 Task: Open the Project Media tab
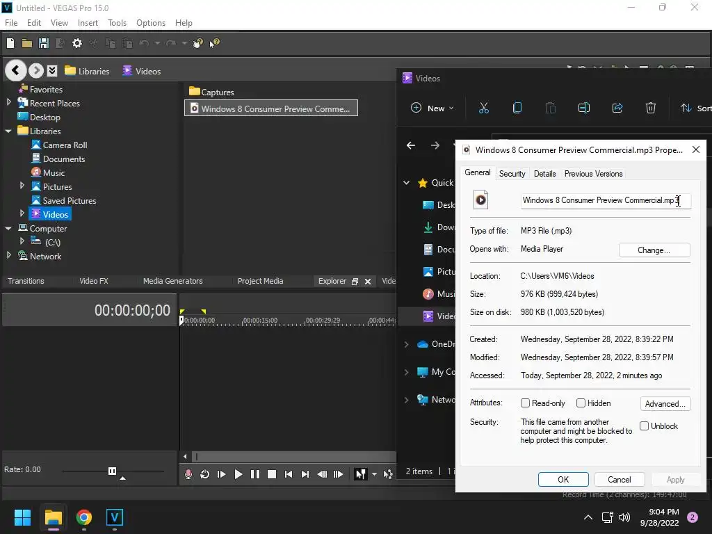(260, 281)
